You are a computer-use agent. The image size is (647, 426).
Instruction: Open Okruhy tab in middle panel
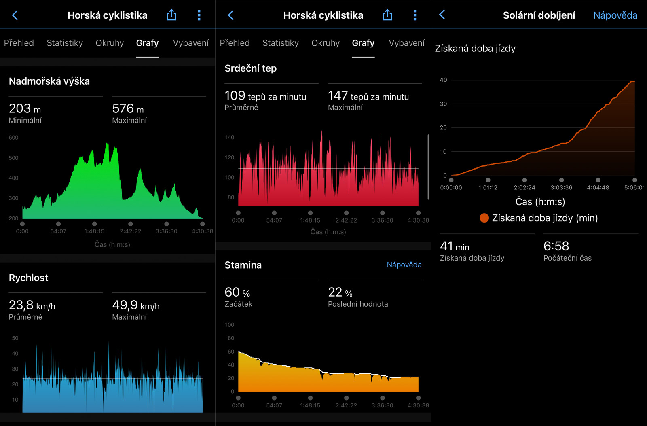pyautogui.click(x=326, y=43)
